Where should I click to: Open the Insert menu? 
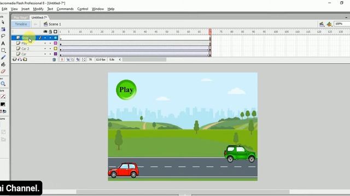pyautogui.click(x=25, y=9)
